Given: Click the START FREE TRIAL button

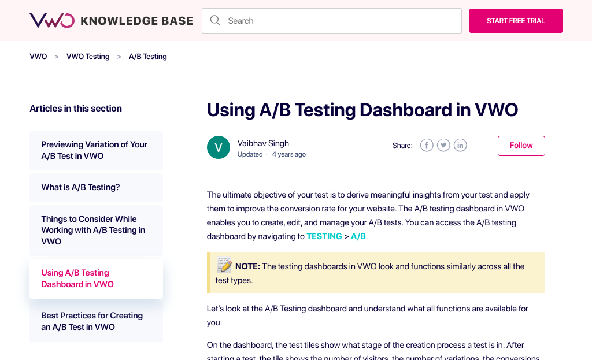Looking at the screenshot, I should tap(516, 21).
